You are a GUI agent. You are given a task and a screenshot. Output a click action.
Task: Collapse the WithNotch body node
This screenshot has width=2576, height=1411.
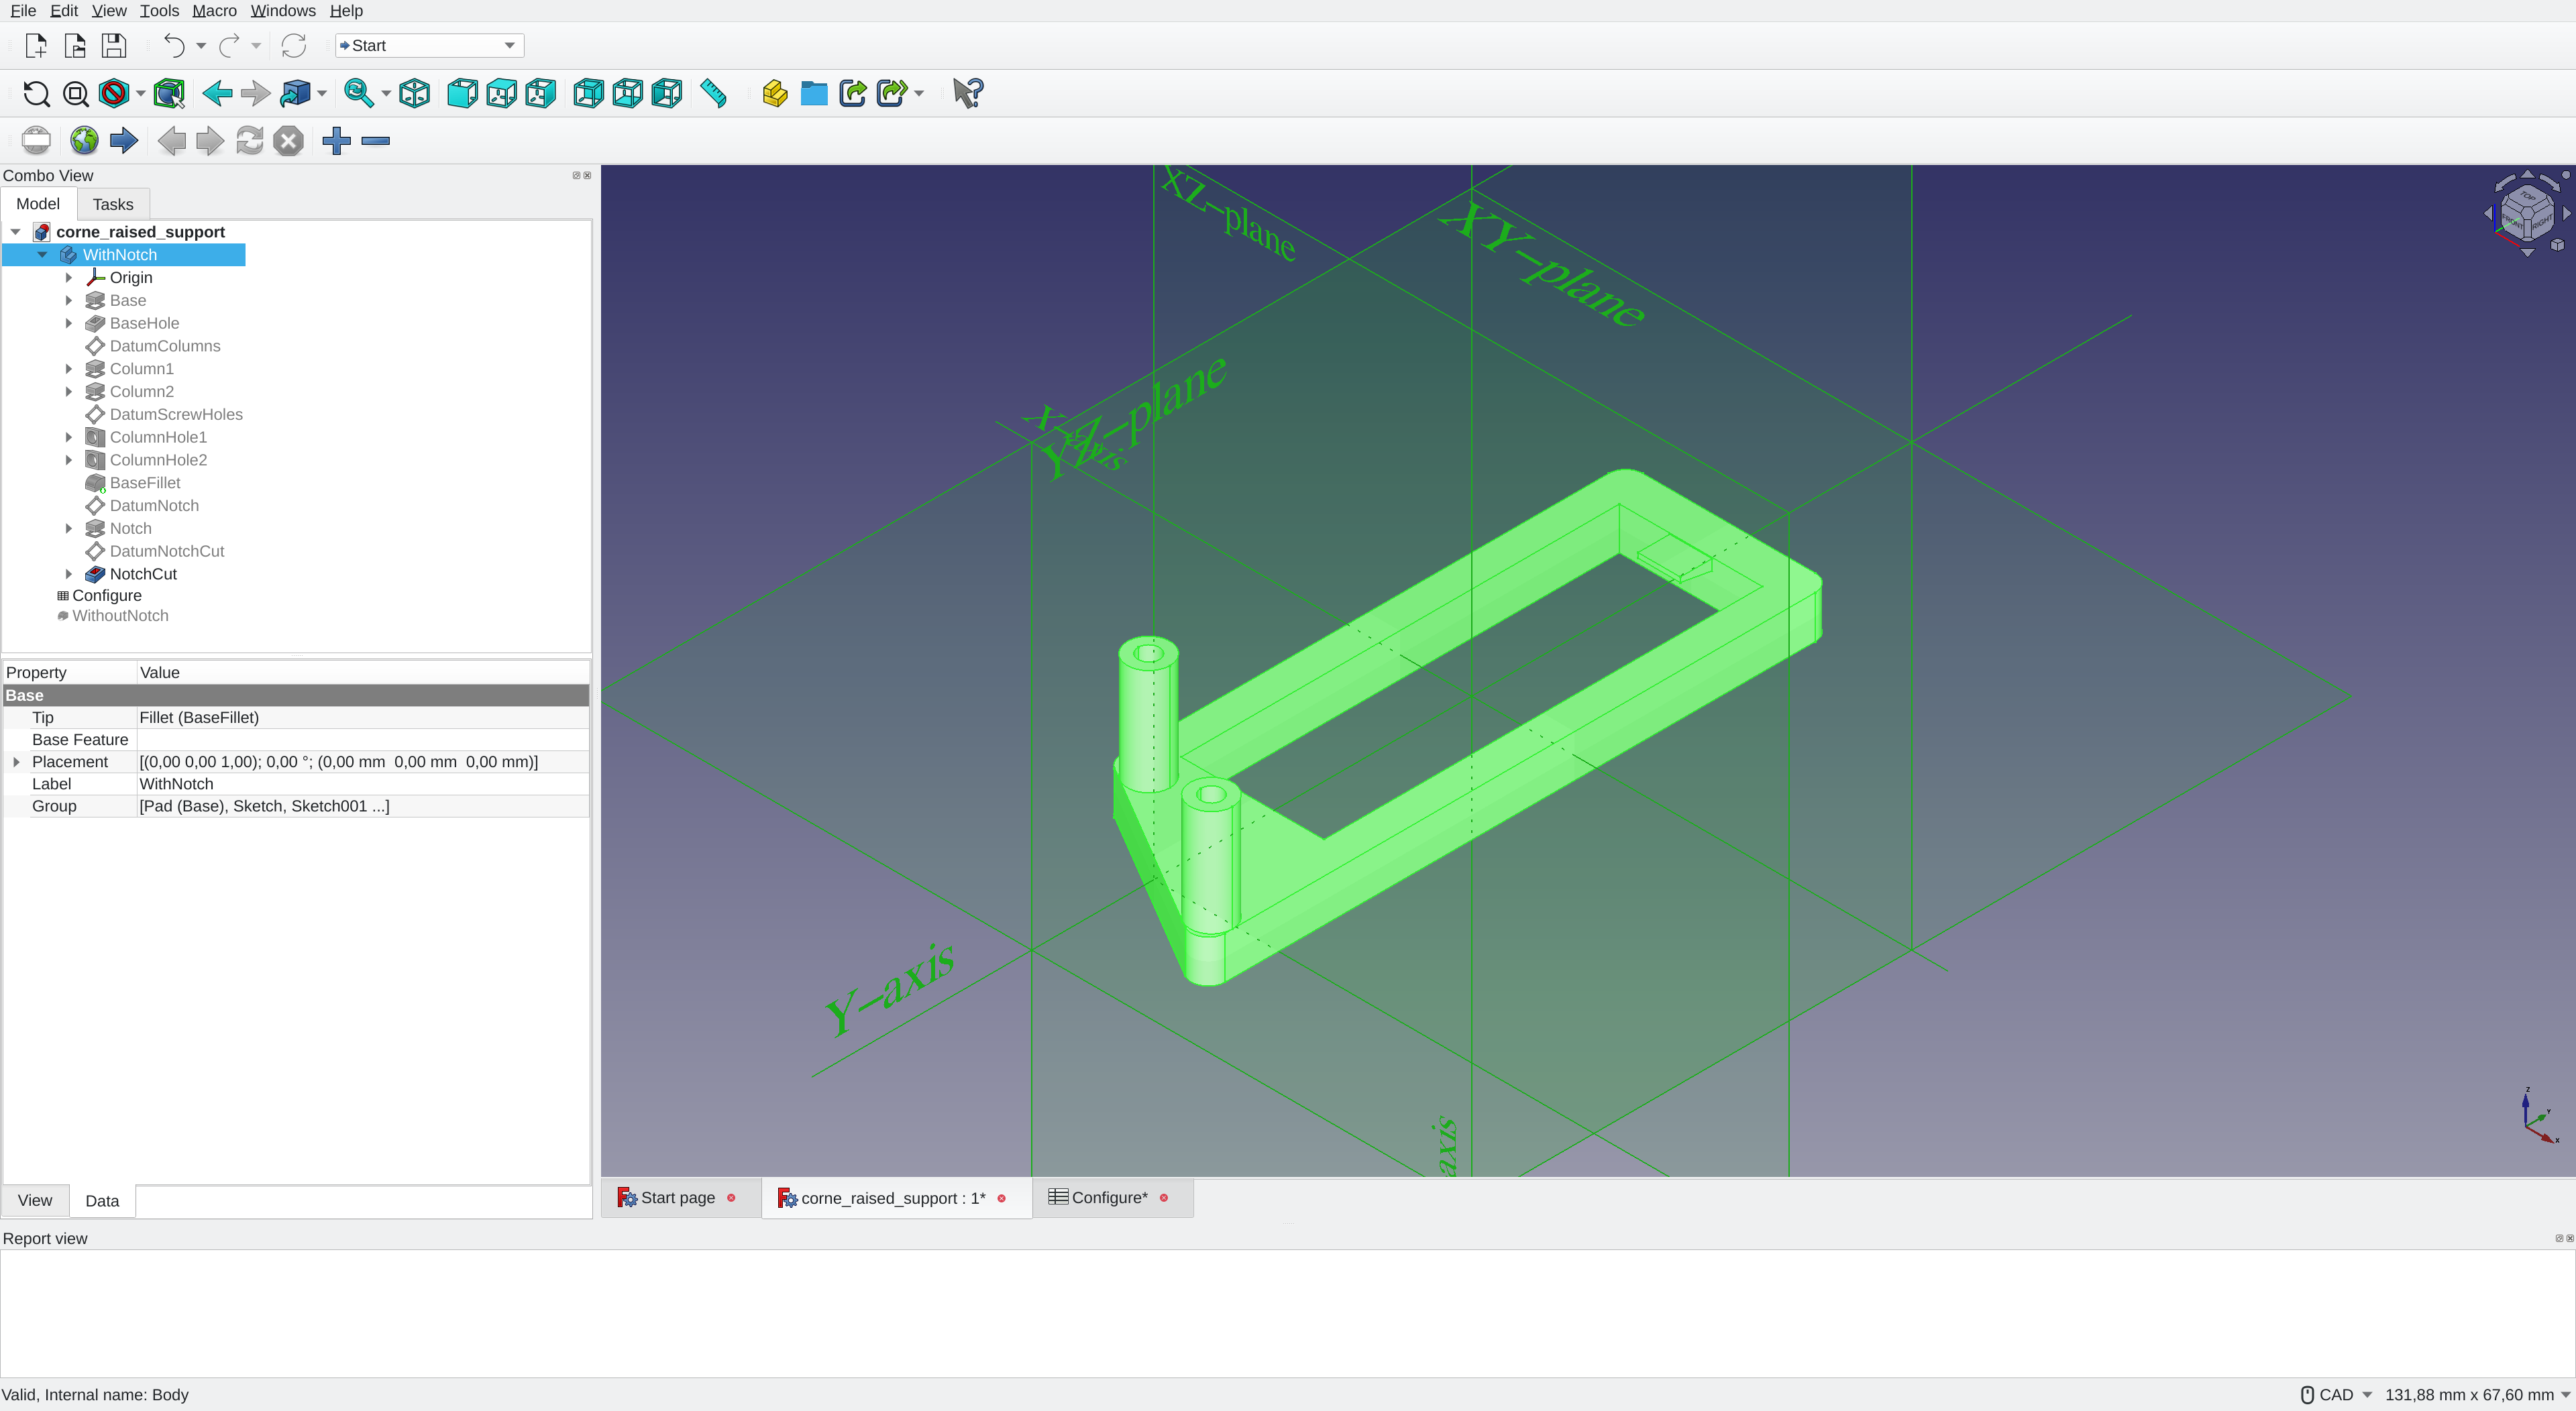point(42,255)
